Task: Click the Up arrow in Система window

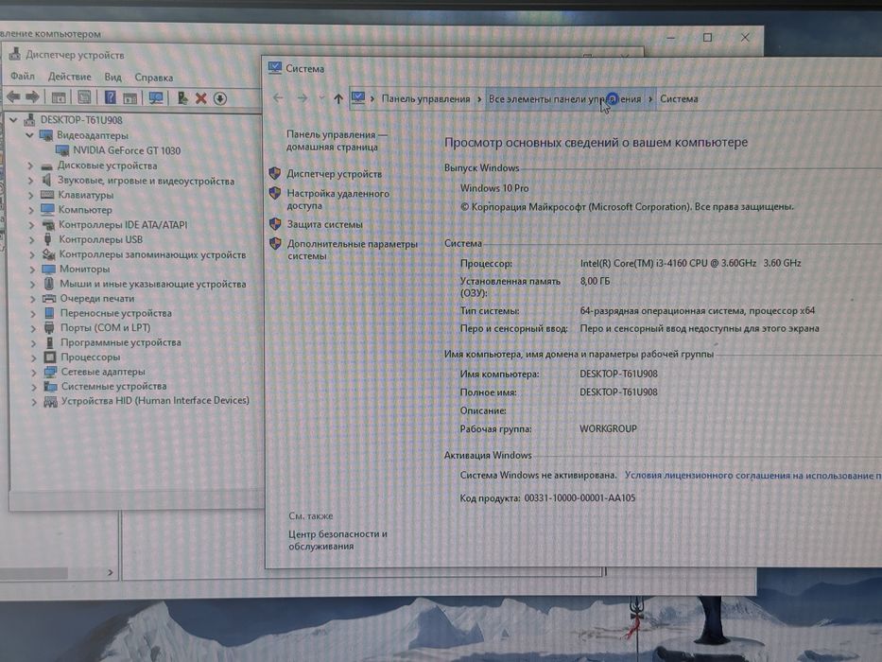Action: tap(338, 99)
